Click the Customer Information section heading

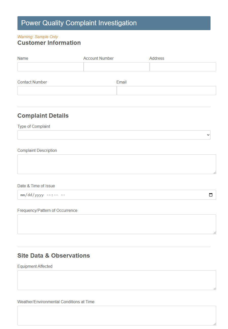coord(49,43)
